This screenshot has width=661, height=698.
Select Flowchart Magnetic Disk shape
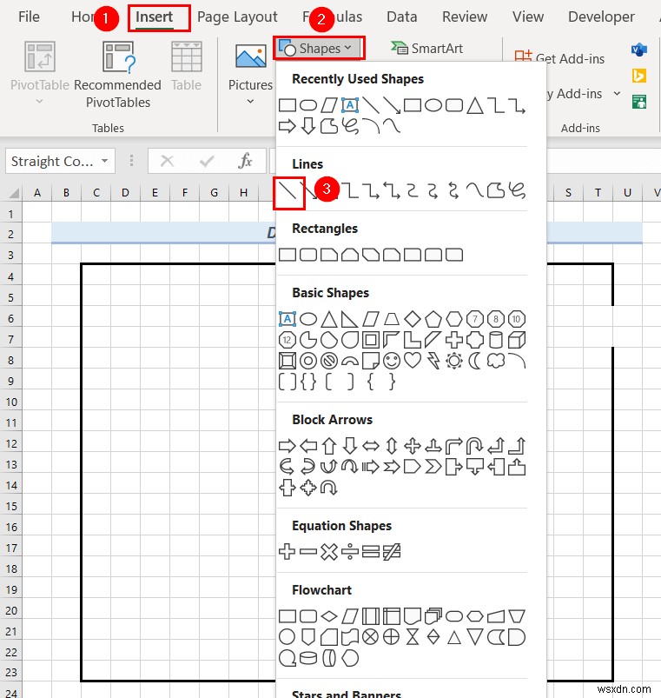pos(308,658)
